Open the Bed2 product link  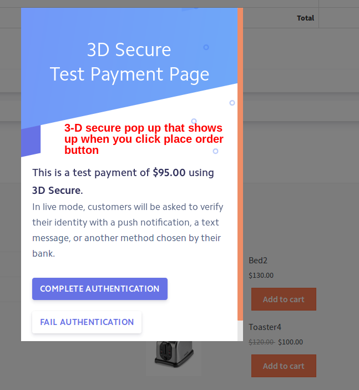[x=258, y=260]
